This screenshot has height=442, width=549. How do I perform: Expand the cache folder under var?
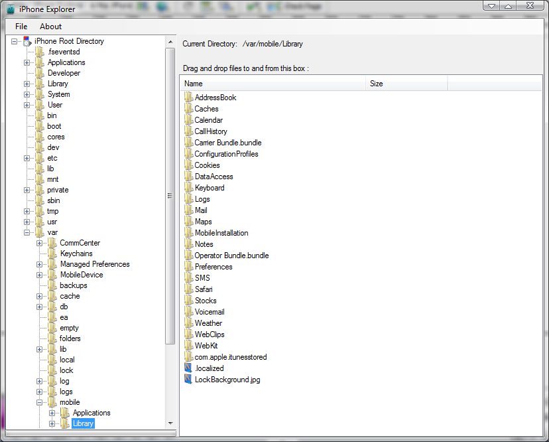pyautogui.click(x=39, y=296)
